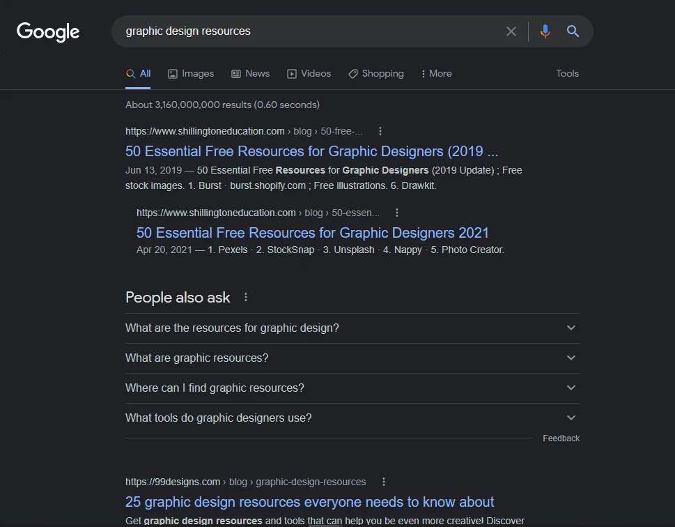Click the Feedback link
This screenshot has width=675, height=527.
(x=561, y=438)
